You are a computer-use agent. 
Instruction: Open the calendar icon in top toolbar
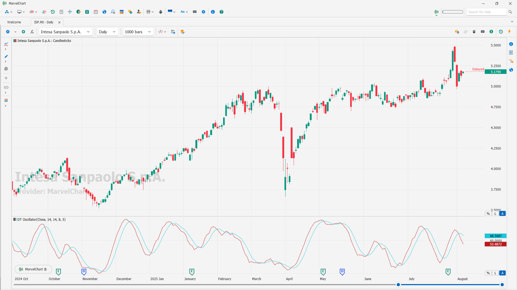click(96, 12)
